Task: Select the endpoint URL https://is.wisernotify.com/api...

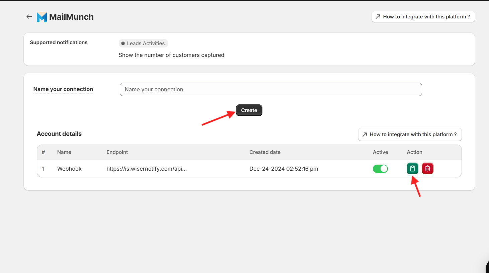Action: (147, 169)
